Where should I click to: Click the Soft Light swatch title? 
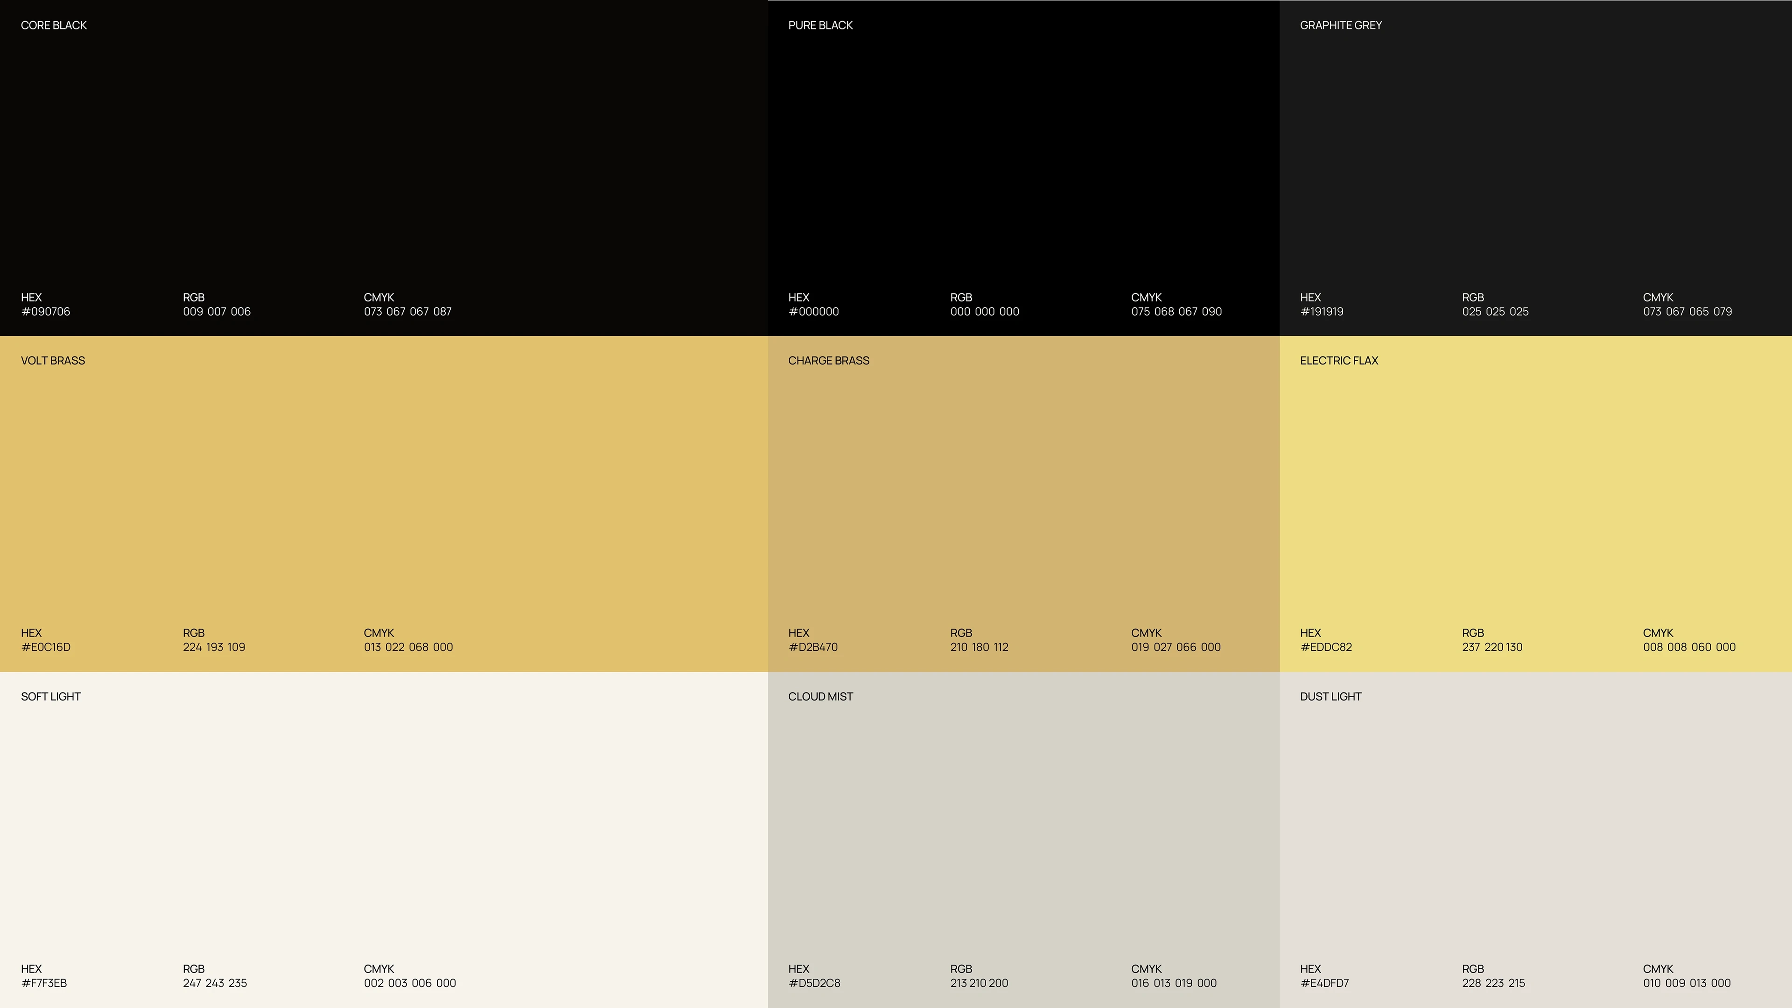51,696
